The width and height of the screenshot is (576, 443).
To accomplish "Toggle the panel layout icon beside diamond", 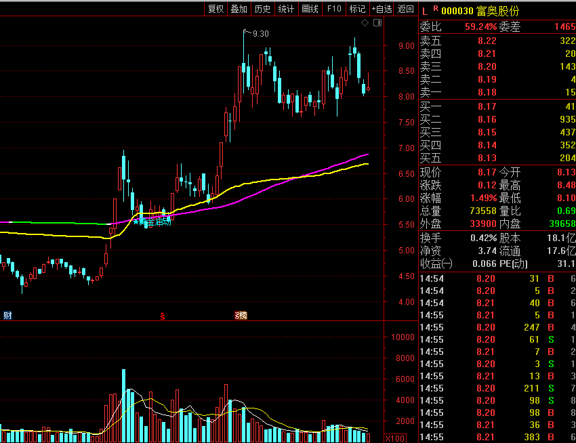I will (377, 23).
